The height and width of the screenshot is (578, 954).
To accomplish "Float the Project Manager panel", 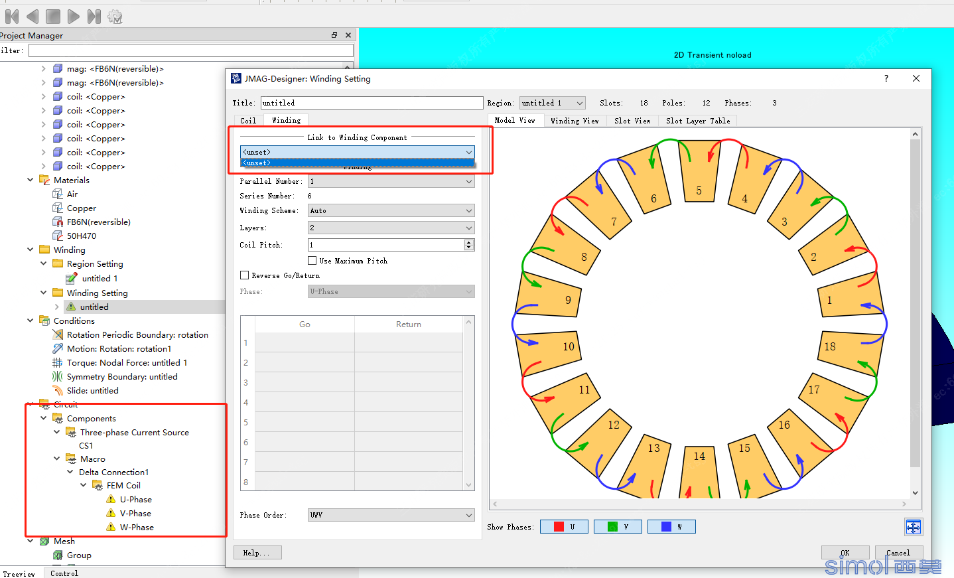I will click(334, 35).
